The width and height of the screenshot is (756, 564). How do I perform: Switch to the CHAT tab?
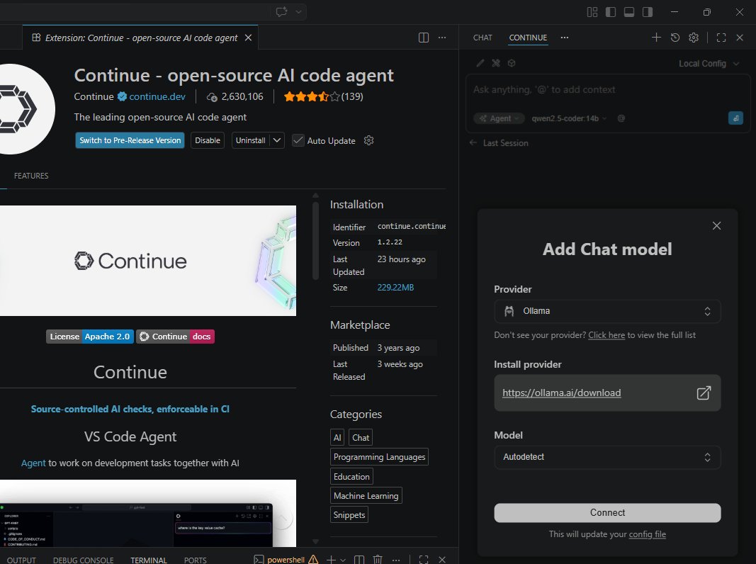point(483,38)
